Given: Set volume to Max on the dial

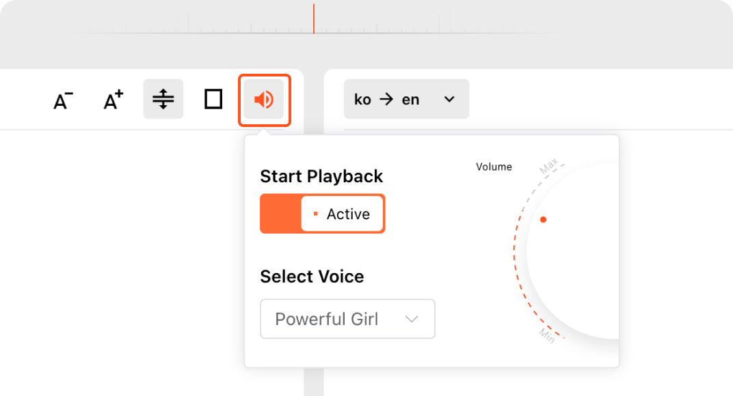Looking at the screenshot, I should pyautogui.click(x=549, y=166).
